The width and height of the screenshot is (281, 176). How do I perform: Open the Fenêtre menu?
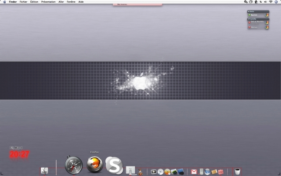71,2
